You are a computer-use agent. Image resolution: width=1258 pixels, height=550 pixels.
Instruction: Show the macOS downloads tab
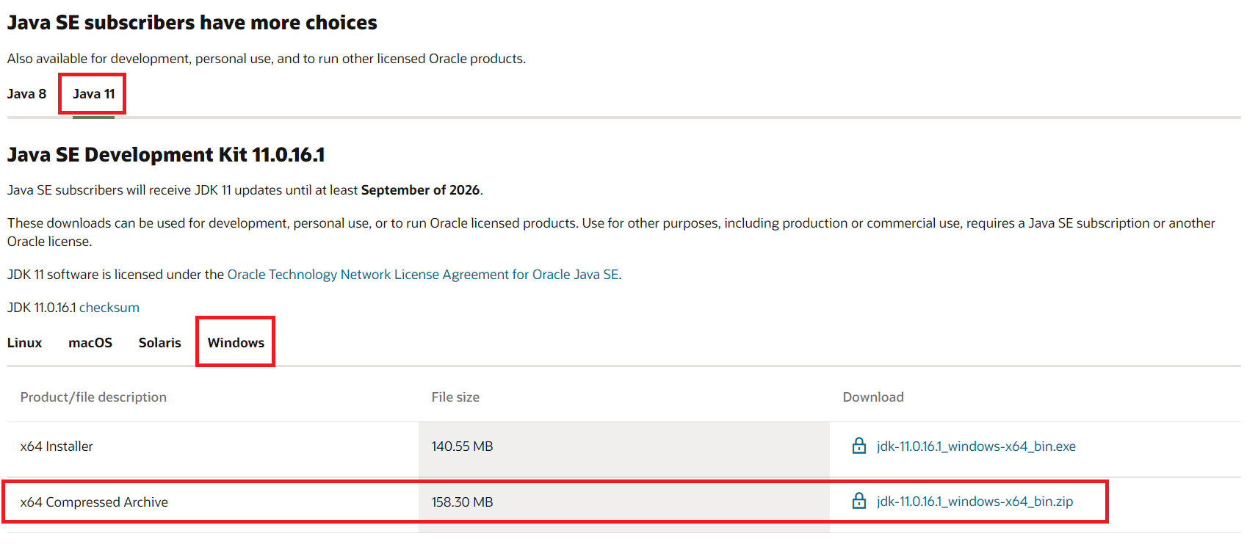[90, 343]
